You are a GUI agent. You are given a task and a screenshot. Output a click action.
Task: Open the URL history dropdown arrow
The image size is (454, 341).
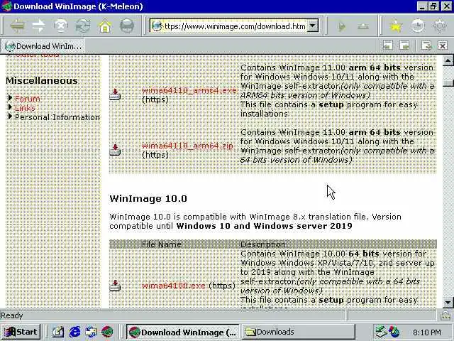click(312, 26)
